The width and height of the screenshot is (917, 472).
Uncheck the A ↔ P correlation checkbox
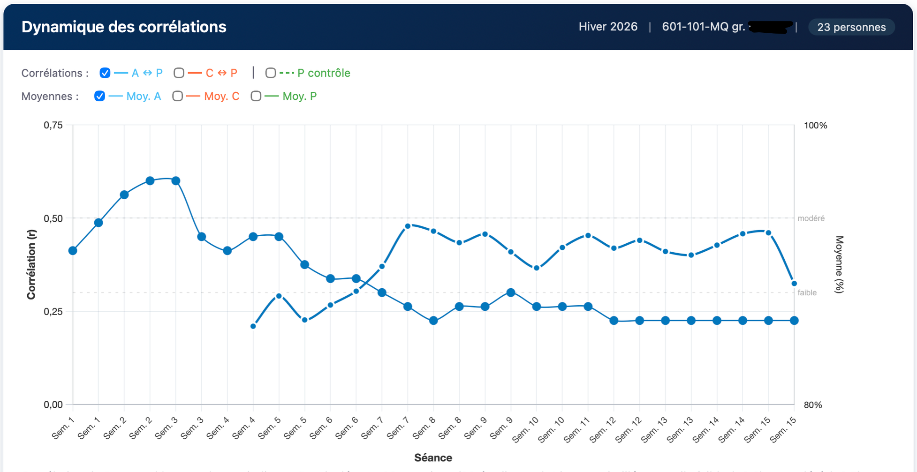[x=105, y=73]
